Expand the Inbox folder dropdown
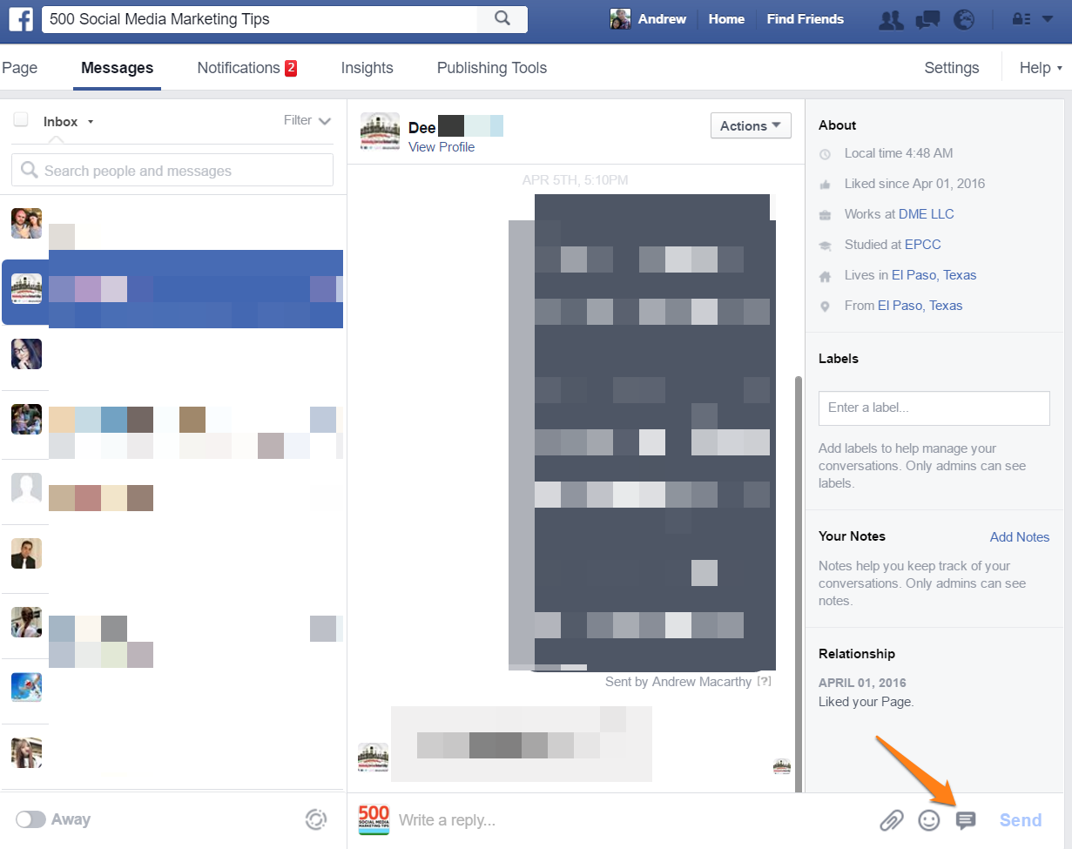 click(68, 122)
